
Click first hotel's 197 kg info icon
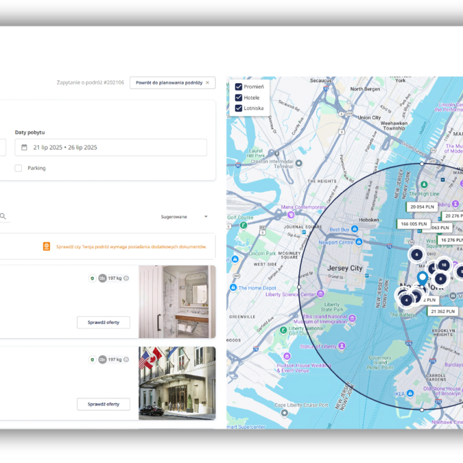[126, 278]
